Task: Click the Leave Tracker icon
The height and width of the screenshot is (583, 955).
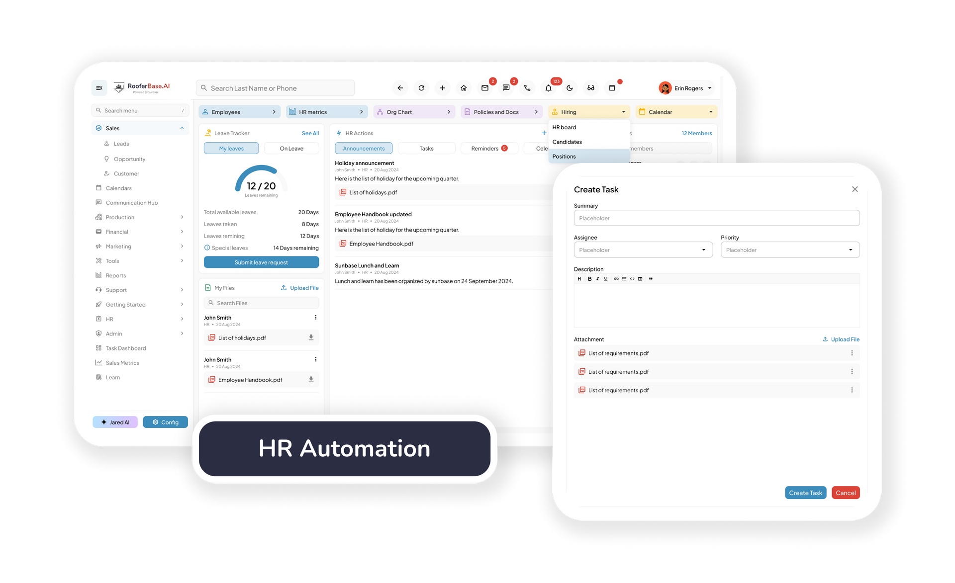Action: click(207, 133)
